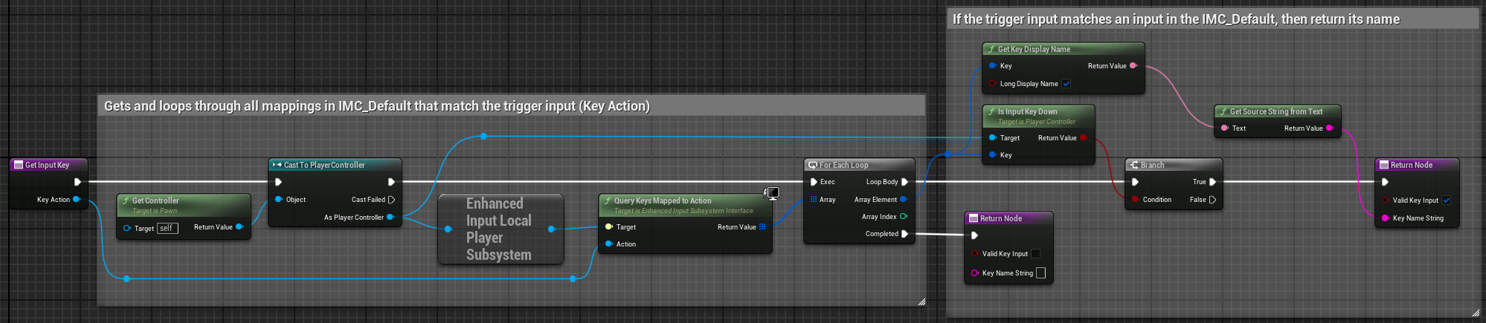This screenshot has height=323, width=1486.
Task: Click the Branch node header icon
Action: [1133, 165]
